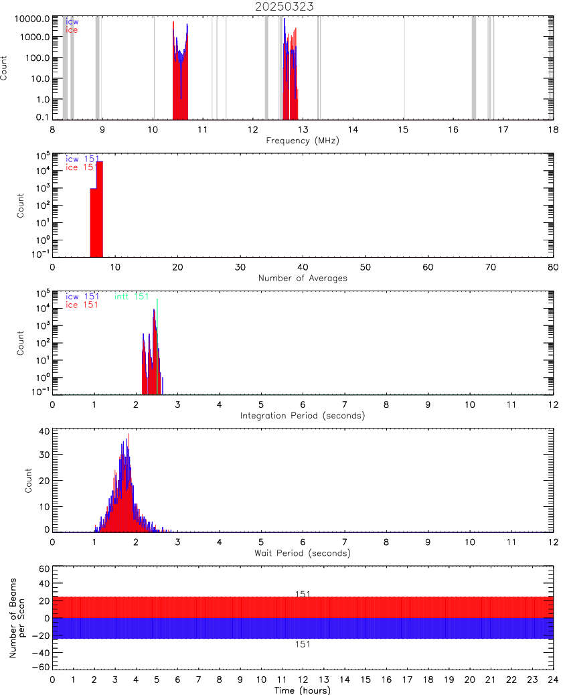Image resolution: width=569 pixels, height=695 pixels.
Task: Click the blue icw legend in frequency plot
Action: pyautogui.click(x=72, y=21)
